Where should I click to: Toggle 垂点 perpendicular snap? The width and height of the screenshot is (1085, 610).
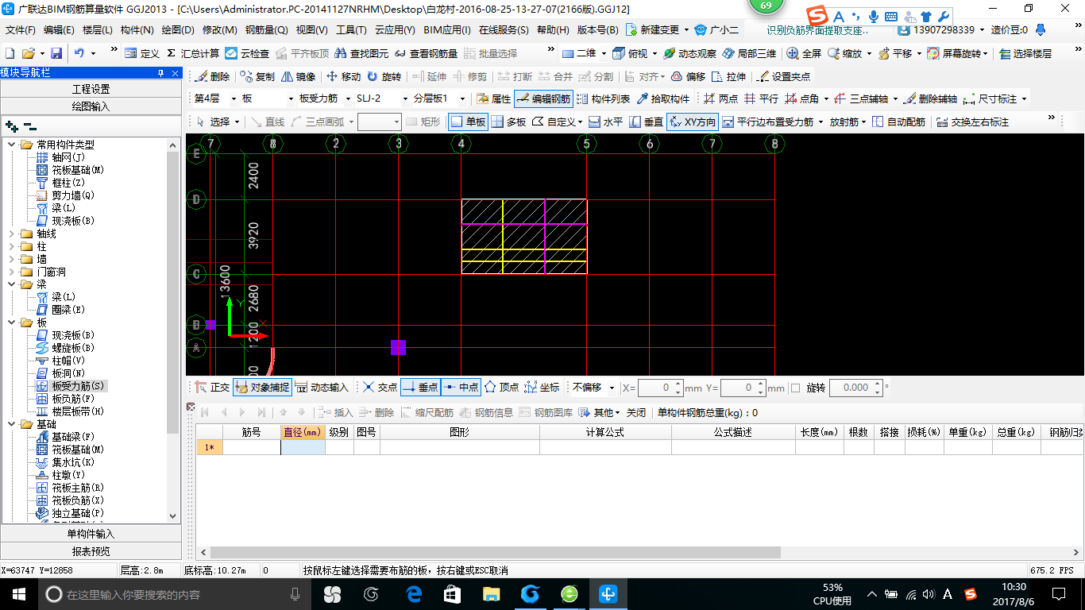(x=420, y=388)
